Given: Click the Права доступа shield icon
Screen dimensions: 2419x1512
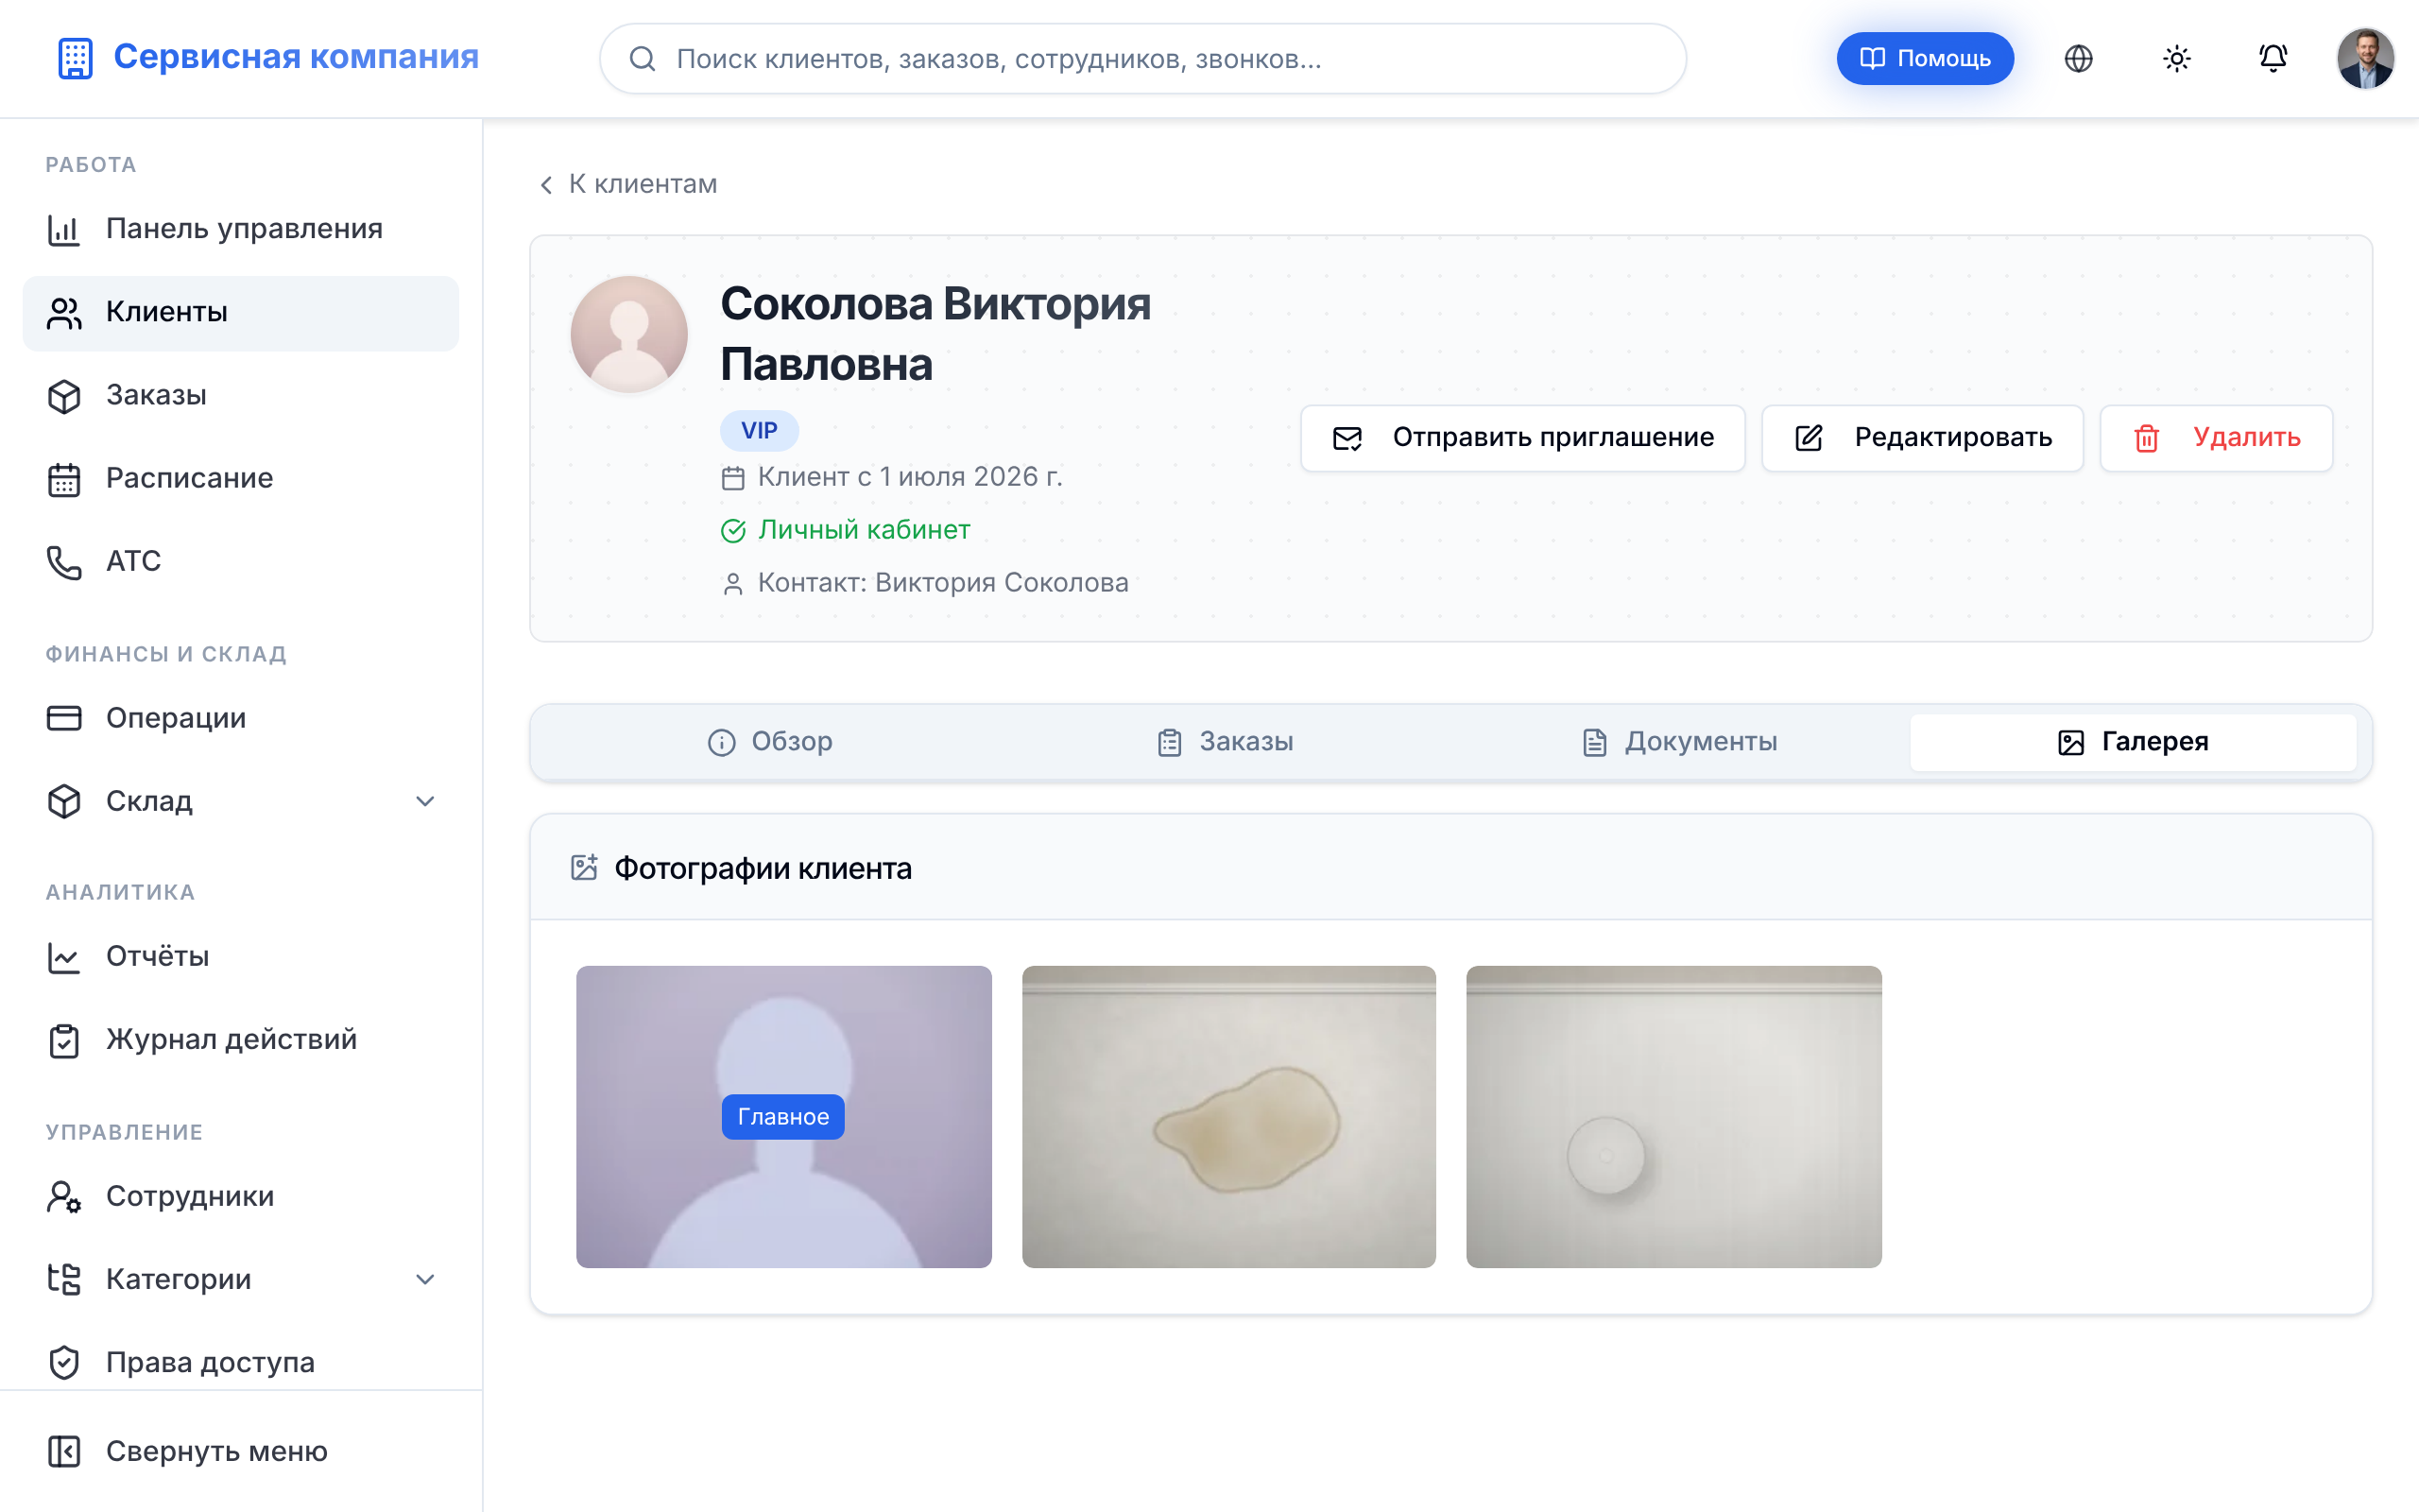Looking at the screenshot, I should point(64,1362).
